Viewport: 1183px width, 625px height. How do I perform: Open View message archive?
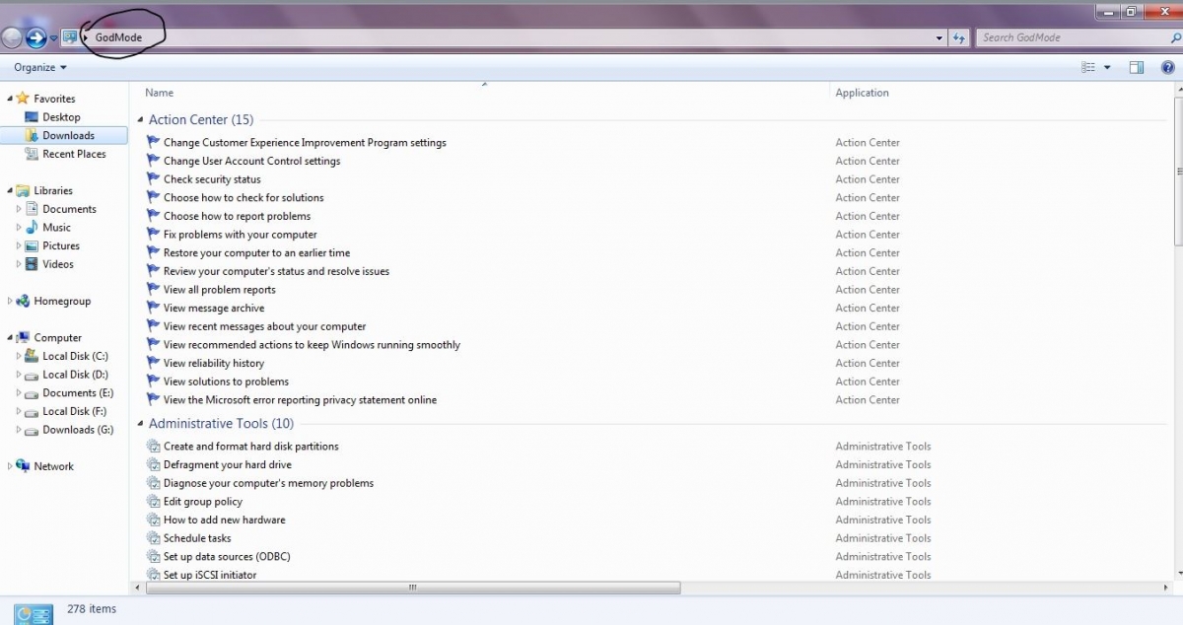tap(214, 308)
